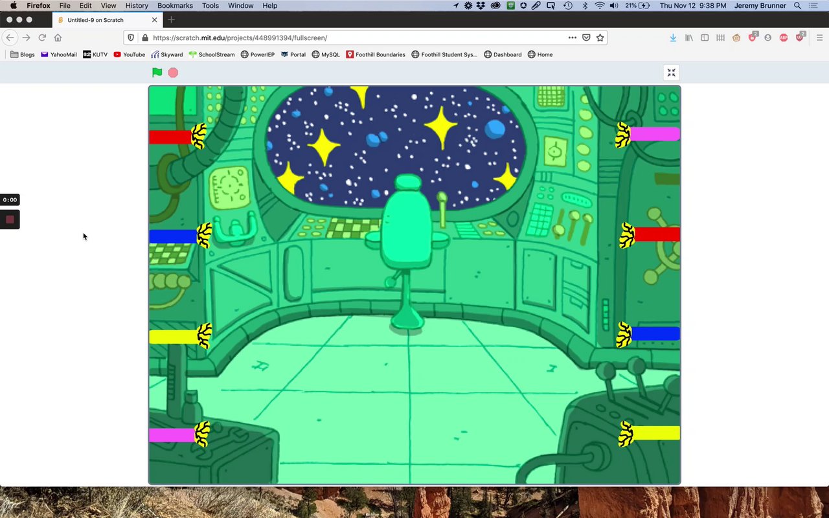The image size is (829, 518).
Task: Open the Help menu
Action: click(x=270, y=5)
